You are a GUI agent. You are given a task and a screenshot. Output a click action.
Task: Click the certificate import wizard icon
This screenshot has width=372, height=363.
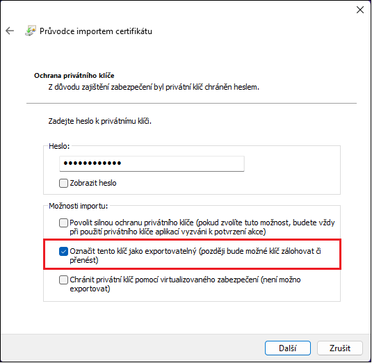(31, 31)
